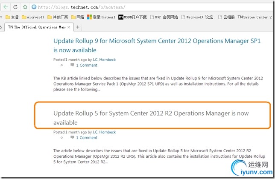Open 1 Comment link for Rollup 5 post
The image size is (275, 179).
click(87, 138)
